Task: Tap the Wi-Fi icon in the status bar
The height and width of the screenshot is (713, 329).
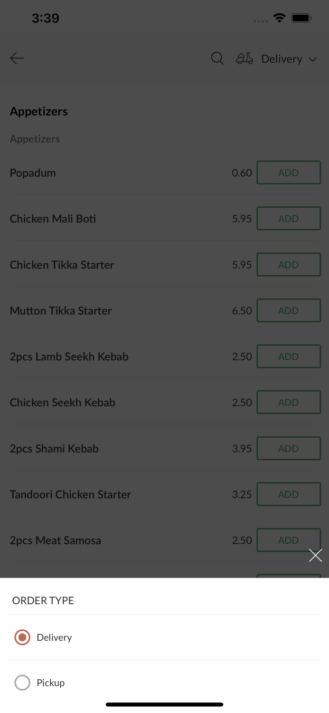Action: click(279, 18)
